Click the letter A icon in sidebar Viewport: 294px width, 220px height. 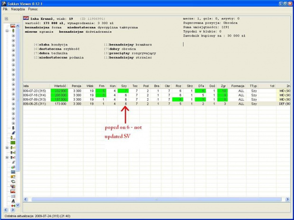tap(13, 201)
